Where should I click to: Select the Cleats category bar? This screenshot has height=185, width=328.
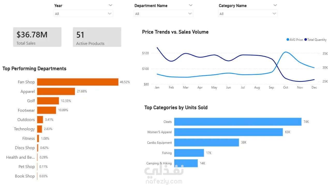(x=238, y=122)
